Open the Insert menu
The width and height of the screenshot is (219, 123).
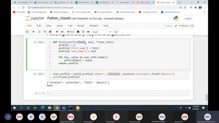pyautogui.click(x=60, y=26)
